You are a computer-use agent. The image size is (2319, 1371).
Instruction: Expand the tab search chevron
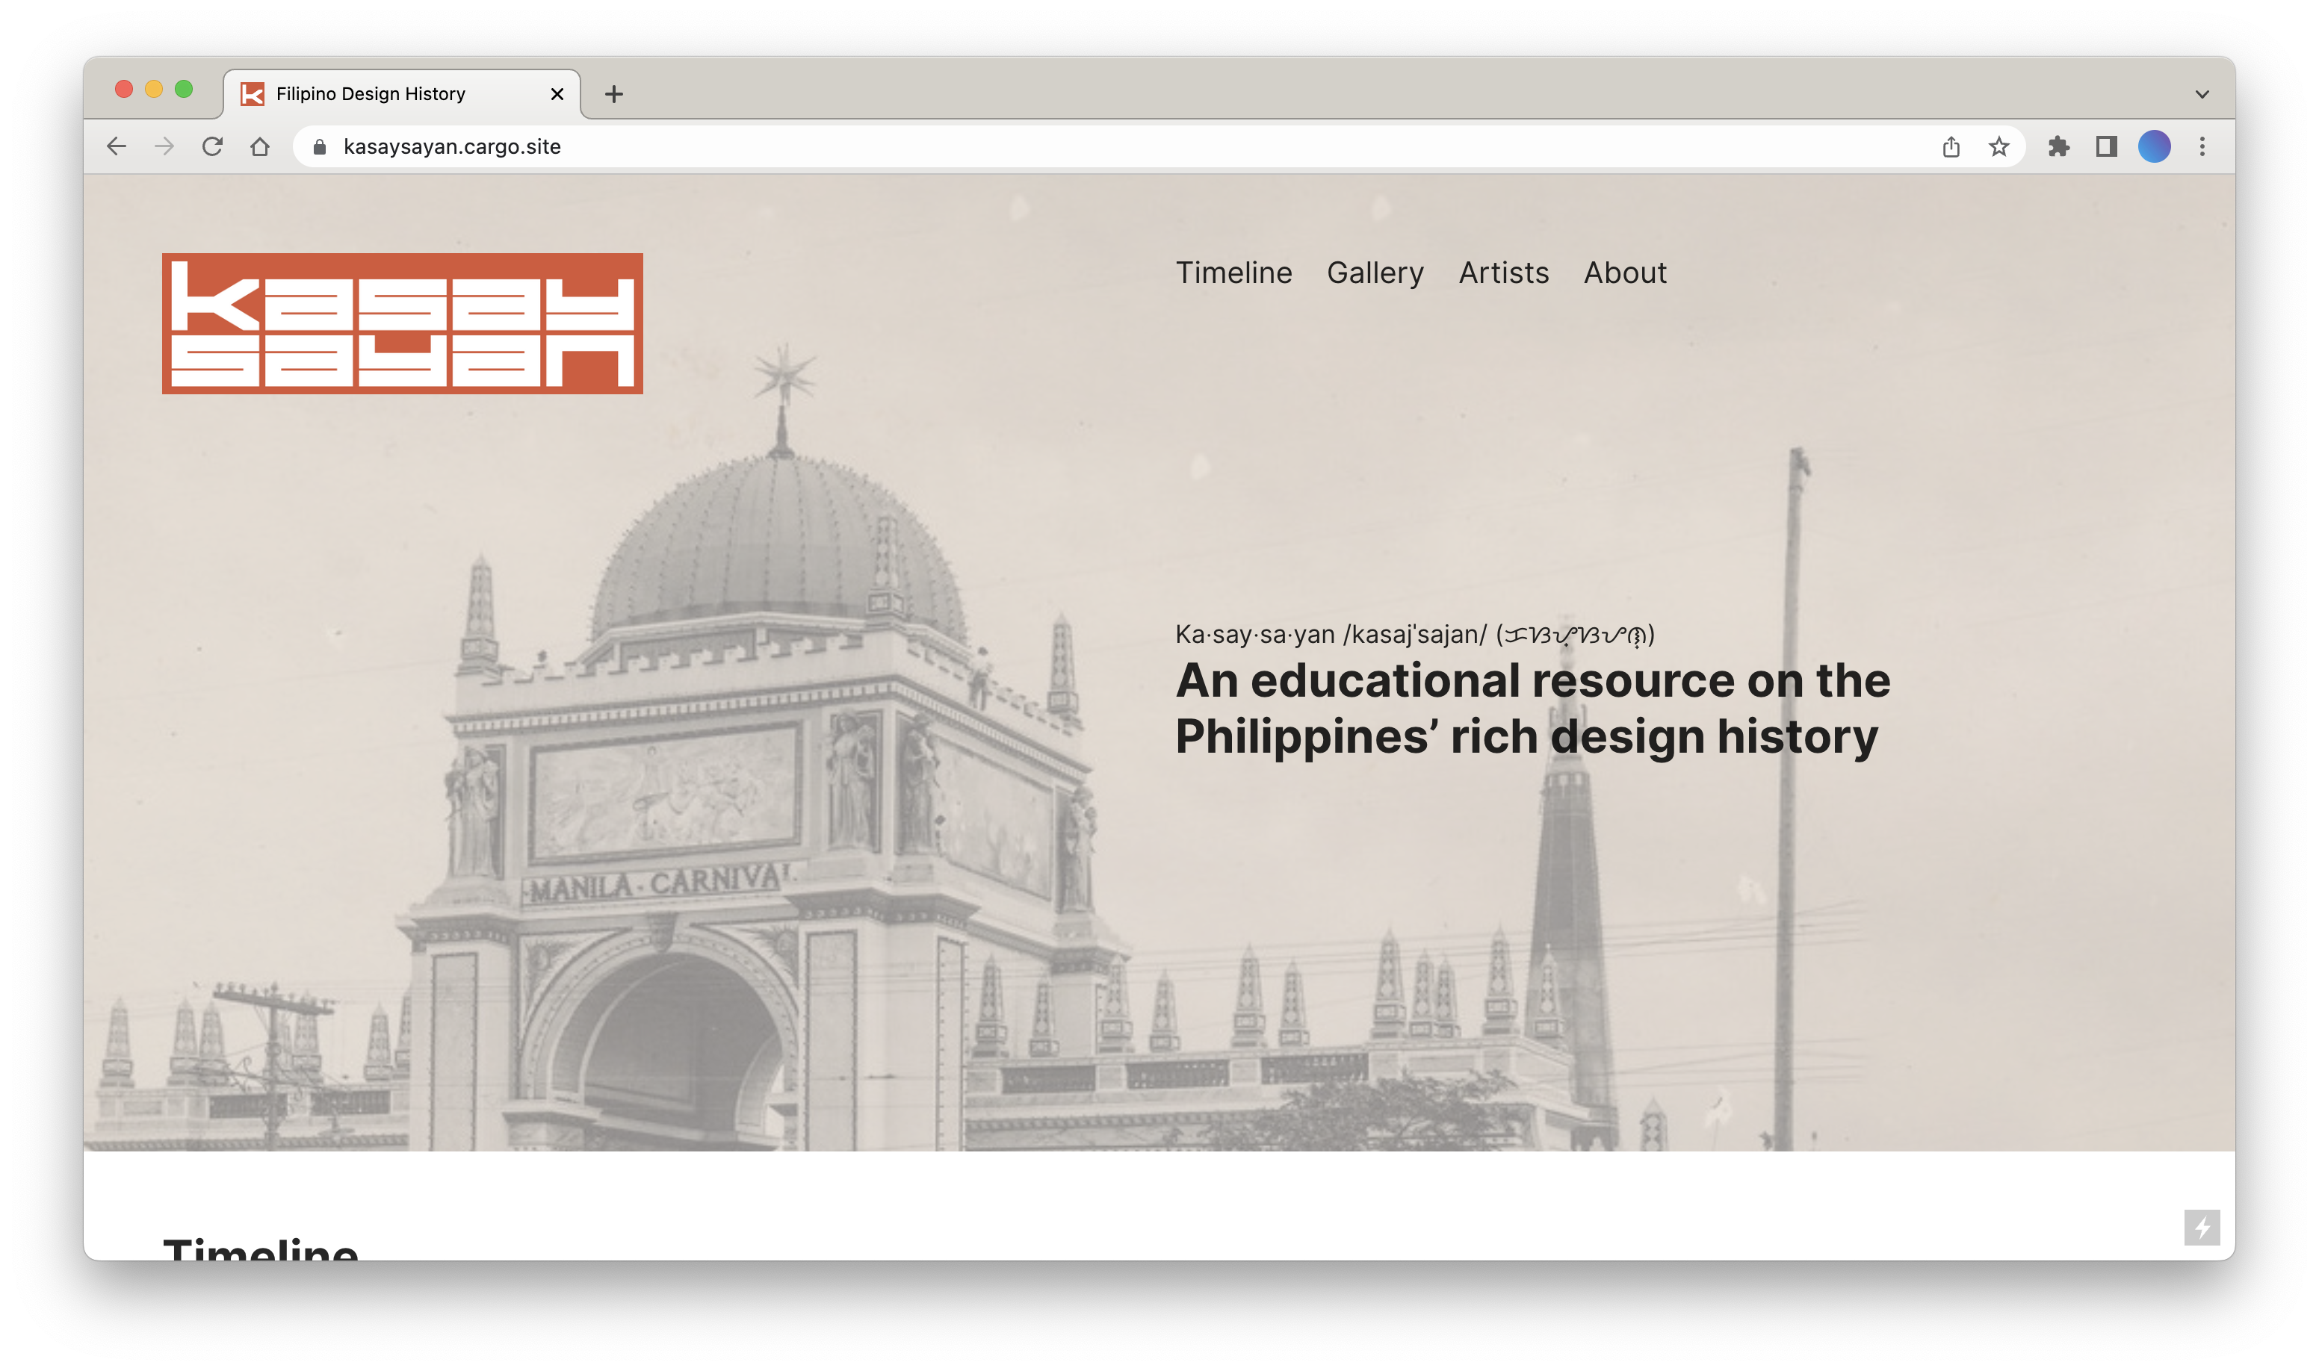(x=2202, y=94)
